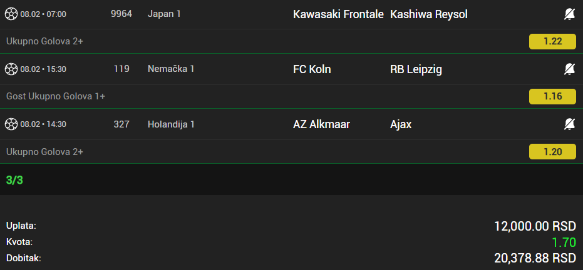The height and width of the screenshot is (270, 583).
Task: Click the Holandija 1 league label
Action: [x=172, y=124]
